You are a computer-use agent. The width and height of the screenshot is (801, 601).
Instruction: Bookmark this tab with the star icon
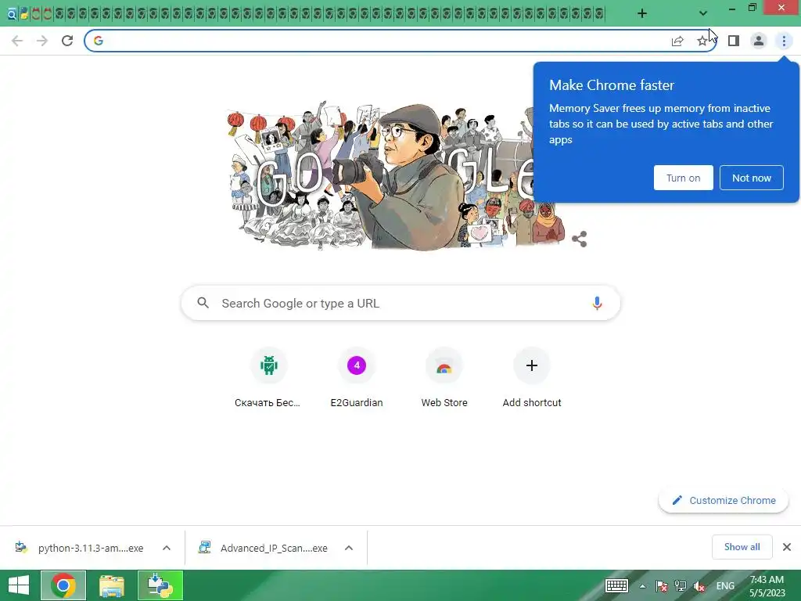point(702,41)
